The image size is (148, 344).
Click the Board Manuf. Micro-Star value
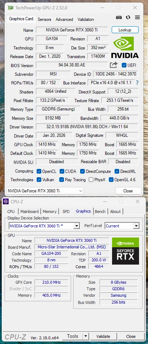coord(72,247)
